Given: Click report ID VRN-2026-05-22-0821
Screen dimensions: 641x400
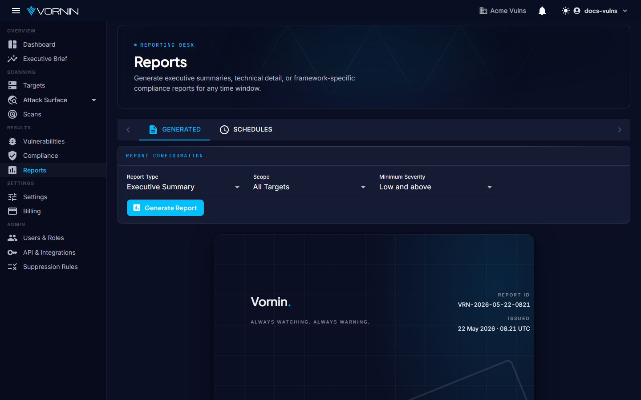Looking at the screenshot, I should pos(494,304).
